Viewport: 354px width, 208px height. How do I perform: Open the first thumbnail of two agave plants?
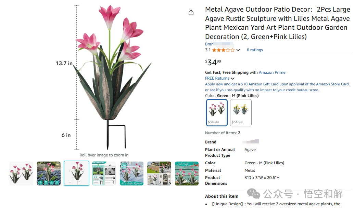[21, 174]
